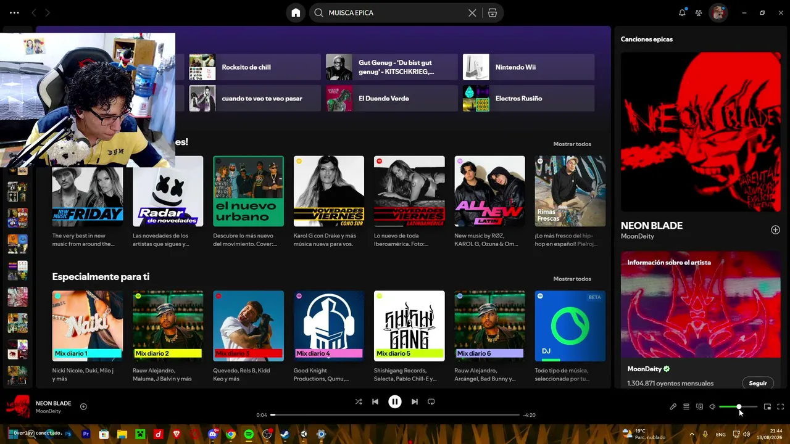Open Nintendo Wii shortcut

(529, 67)
